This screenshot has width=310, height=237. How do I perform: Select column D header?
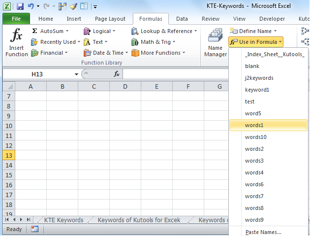click(125, 87)
